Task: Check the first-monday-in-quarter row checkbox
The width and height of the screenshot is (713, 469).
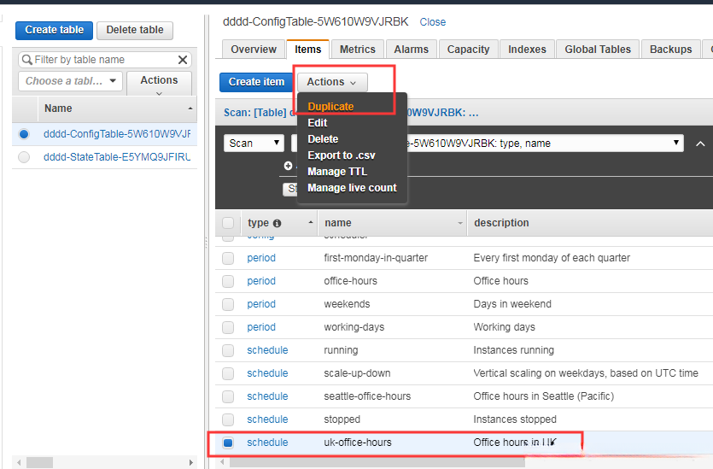Action: 228,258
